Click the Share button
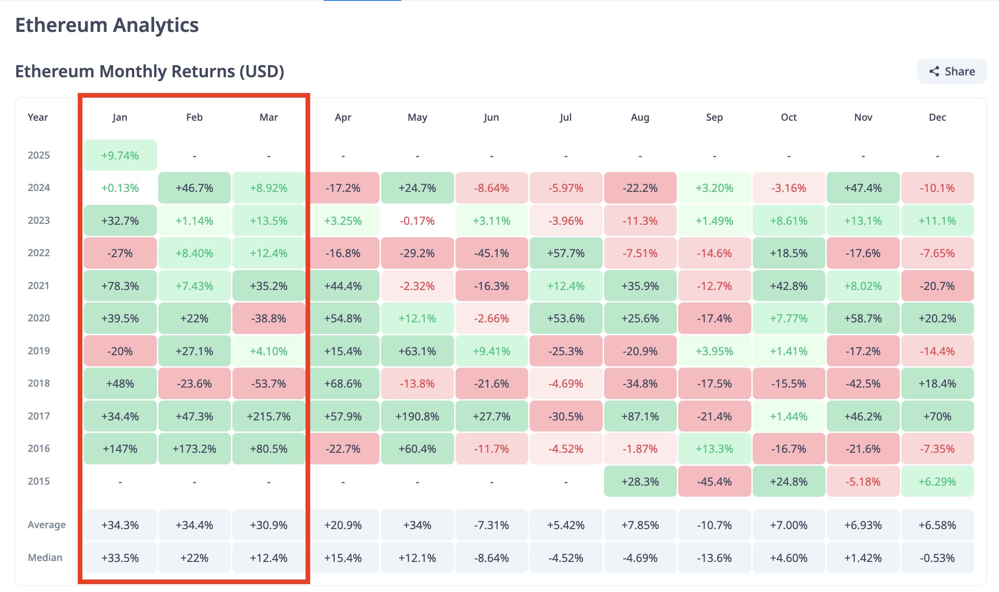This screenshot has height=592, width=999. (x=951, y=71)
